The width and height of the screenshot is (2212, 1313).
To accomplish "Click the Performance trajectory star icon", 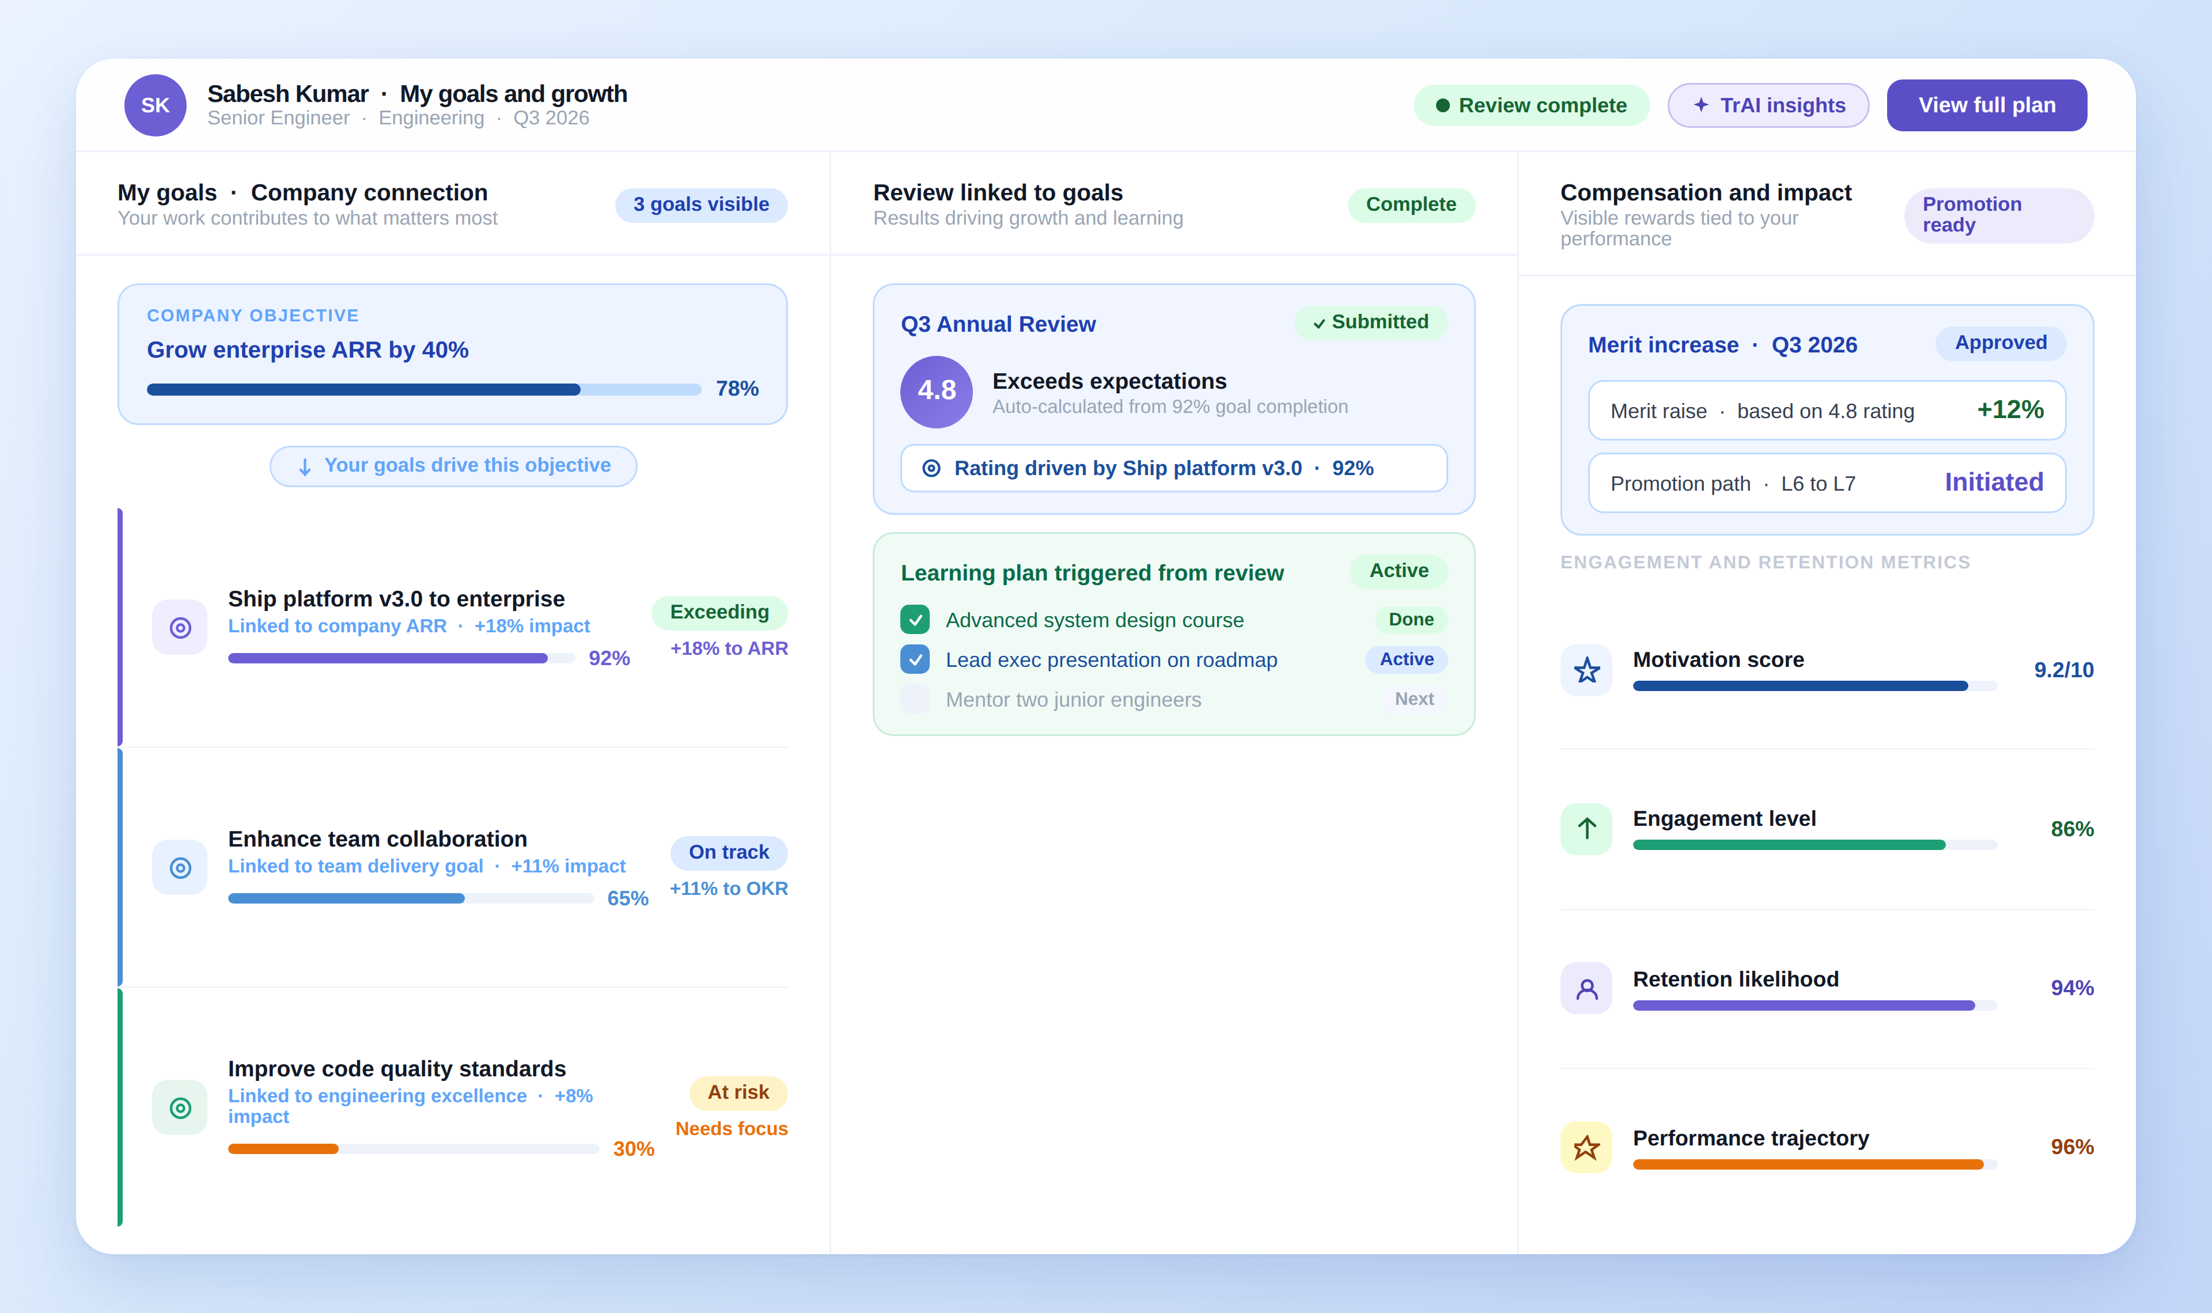I will (x=1586, y=1147).
